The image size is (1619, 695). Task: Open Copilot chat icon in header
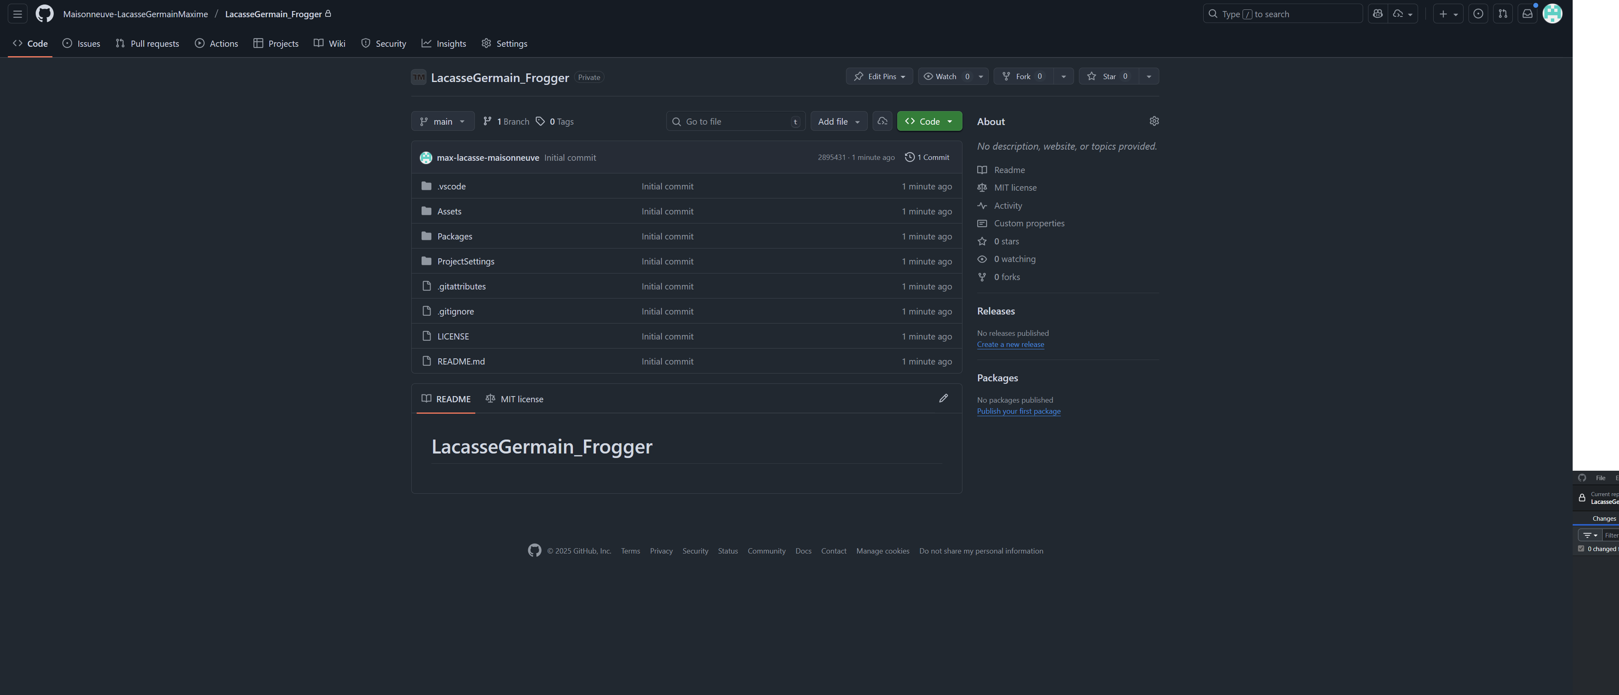coord(1377,14)
